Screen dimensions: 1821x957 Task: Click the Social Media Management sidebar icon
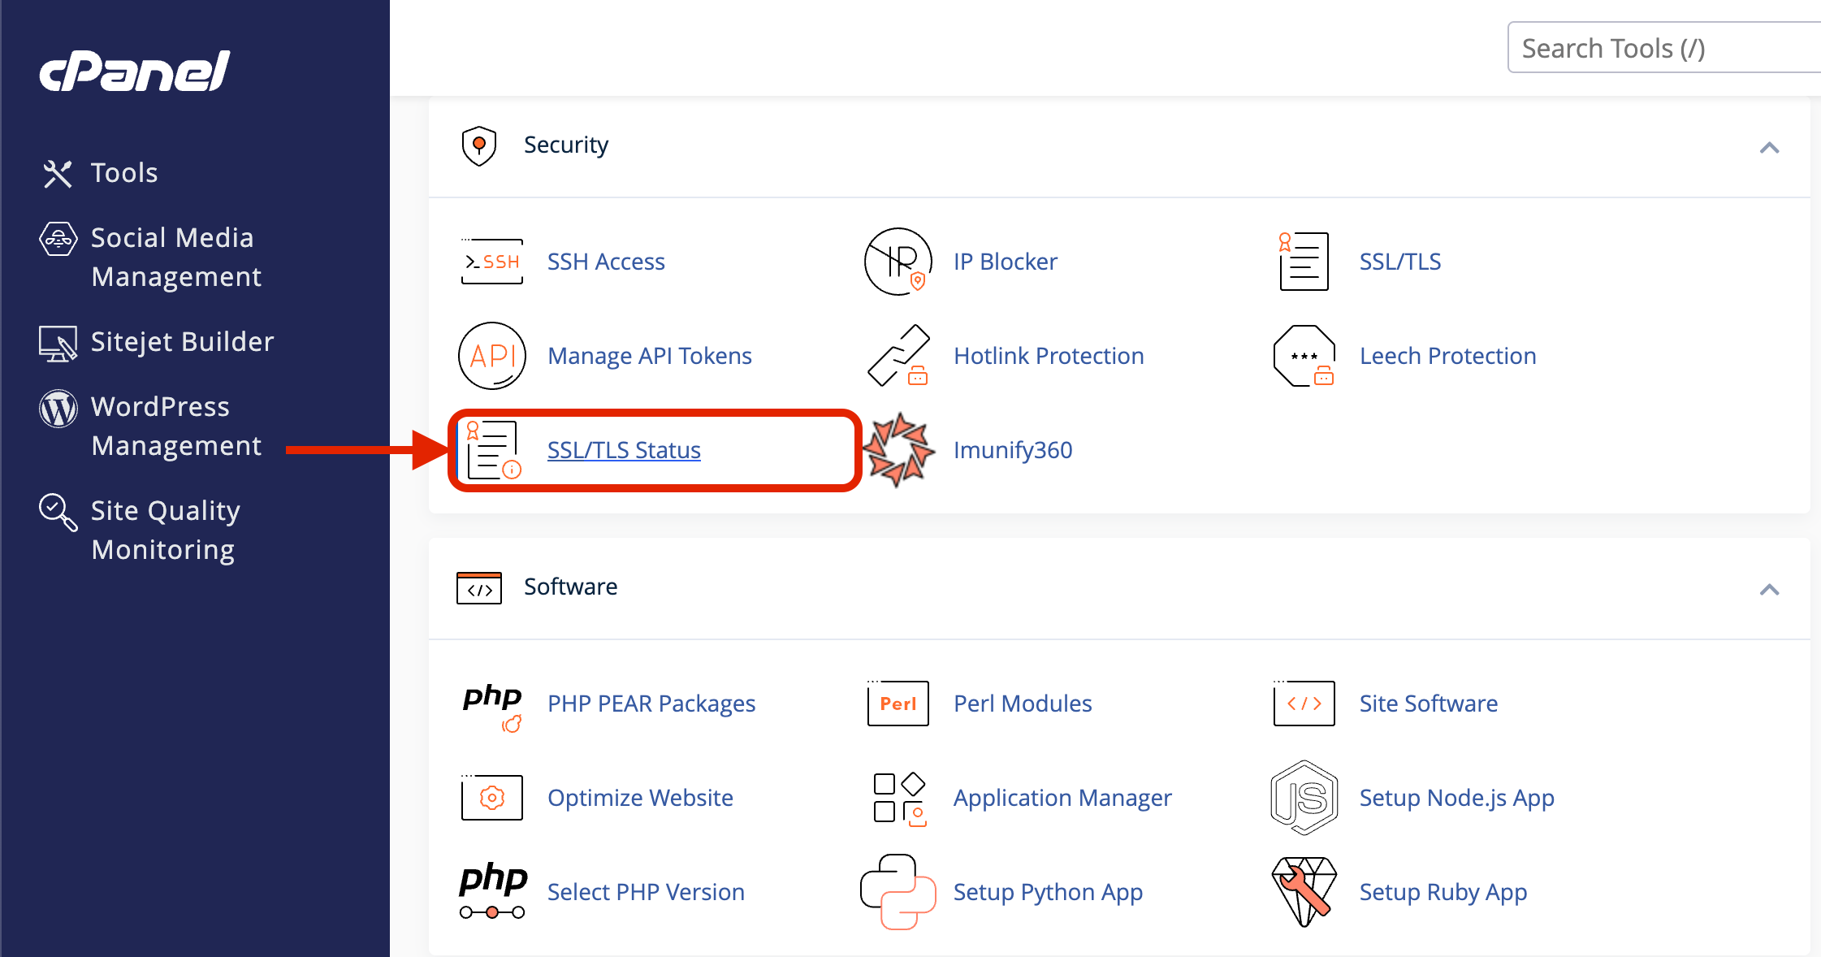(x=58, y=239)
